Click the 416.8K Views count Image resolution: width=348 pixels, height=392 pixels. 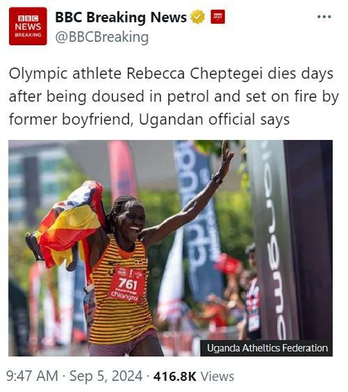pos(193,377)
